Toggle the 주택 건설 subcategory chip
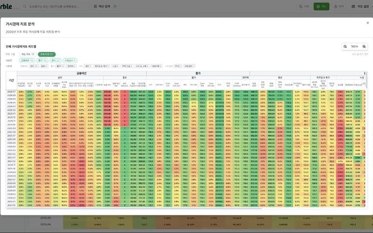This screenshot has width=373, height=233. tap(126, 66)
